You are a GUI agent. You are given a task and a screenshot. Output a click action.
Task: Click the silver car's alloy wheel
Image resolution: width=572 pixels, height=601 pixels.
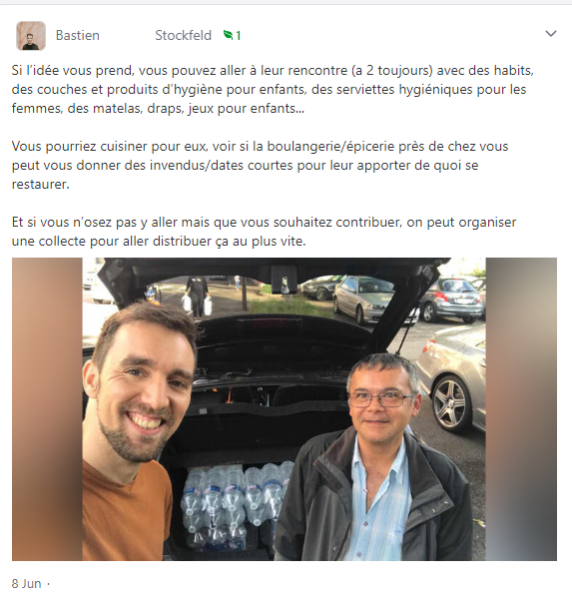coord(449,403)
